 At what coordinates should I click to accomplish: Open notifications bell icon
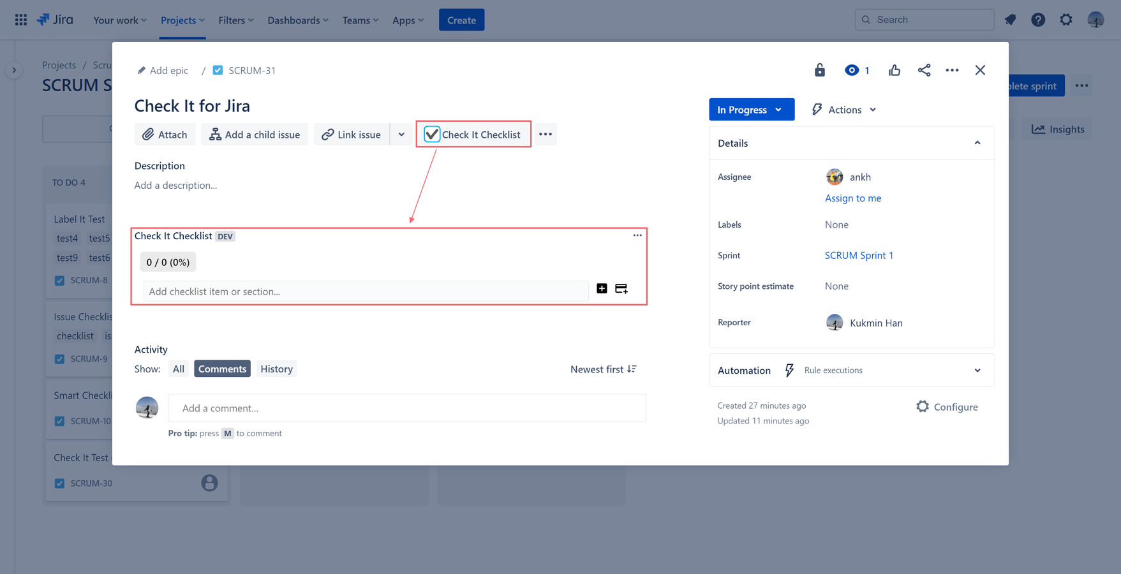(x=1010, y=20)
